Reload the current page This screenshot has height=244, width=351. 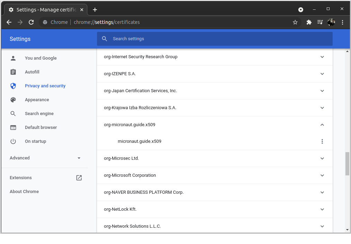pos(31,22)
